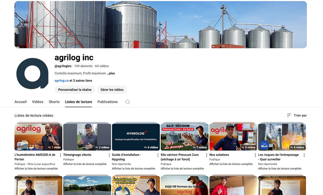The width and height of the screenshot is (323, 195).
Task: Click 'Silo-séchoir Pressure Cure' playlist title
Action: [180, 157]
